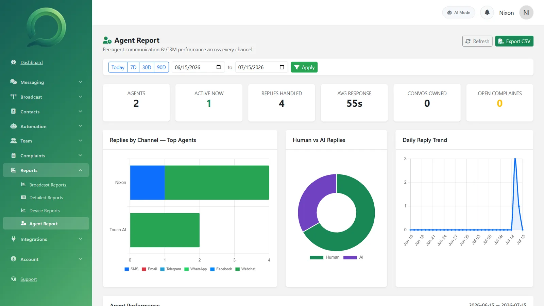Click the Dashboard gauge icon
544x306 pixels.
pos(14,62)
